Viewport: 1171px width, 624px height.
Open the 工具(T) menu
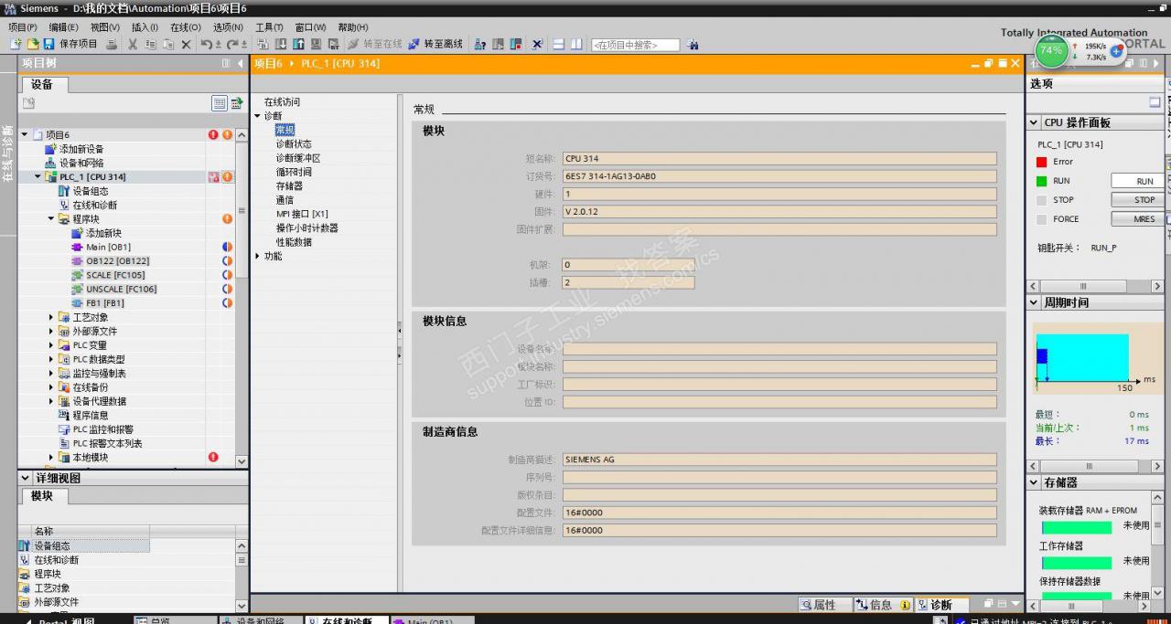pos(269,27)
